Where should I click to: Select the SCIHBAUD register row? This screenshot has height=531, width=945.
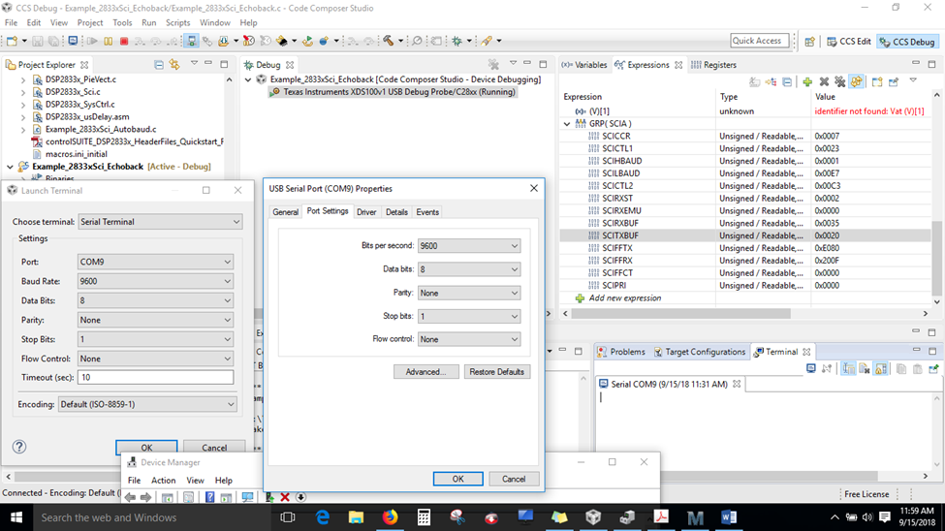click(745, 161)
